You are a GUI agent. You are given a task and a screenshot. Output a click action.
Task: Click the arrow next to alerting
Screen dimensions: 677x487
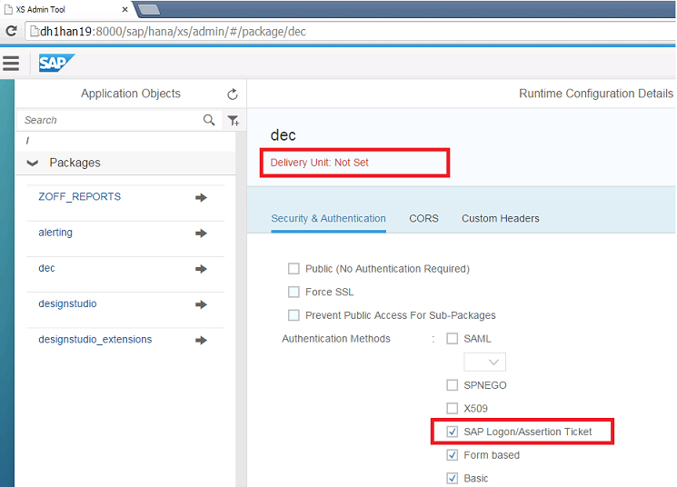(x=201, y=234)
